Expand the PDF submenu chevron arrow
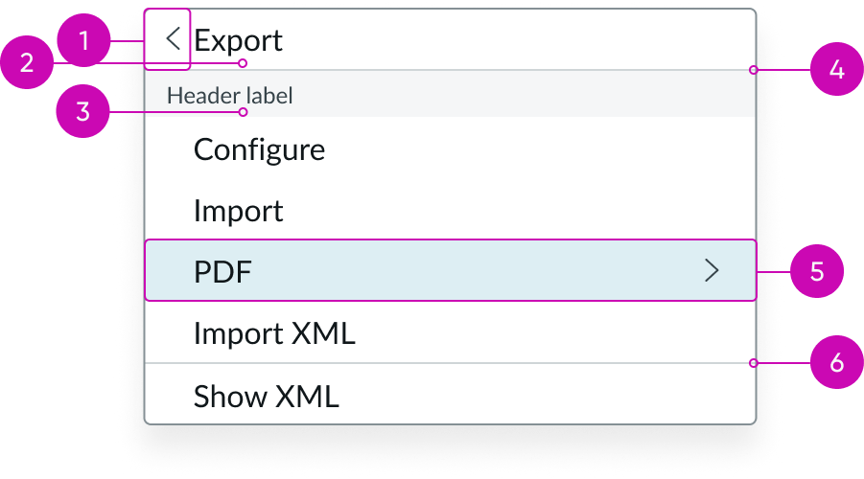The image size is (864, 479). pos(712,270)
